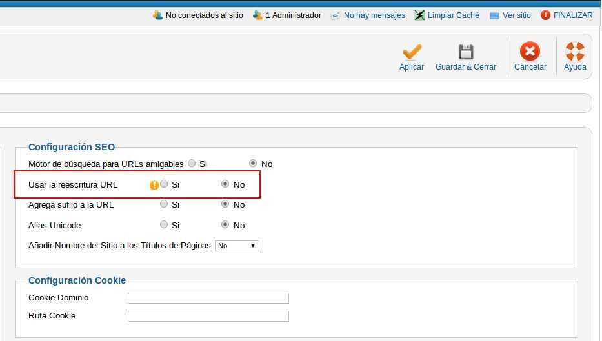Click the Configuración Cookie heading
This screenshot has width=602, height=341.
pos(77,280)
